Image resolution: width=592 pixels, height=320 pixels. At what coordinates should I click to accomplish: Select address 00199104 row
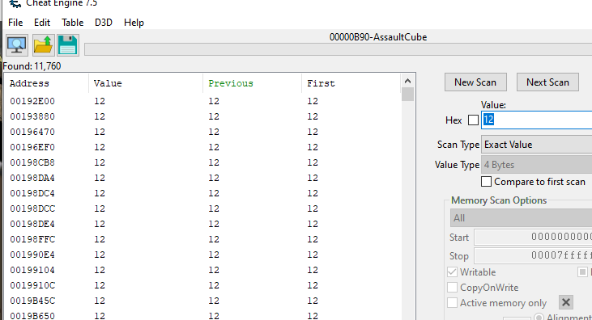[202, 270]
